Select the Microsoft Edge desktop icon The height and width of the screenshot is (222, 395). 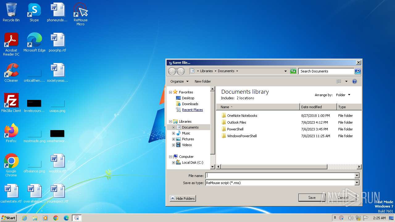pyautogui.click(x=34, y=43)
